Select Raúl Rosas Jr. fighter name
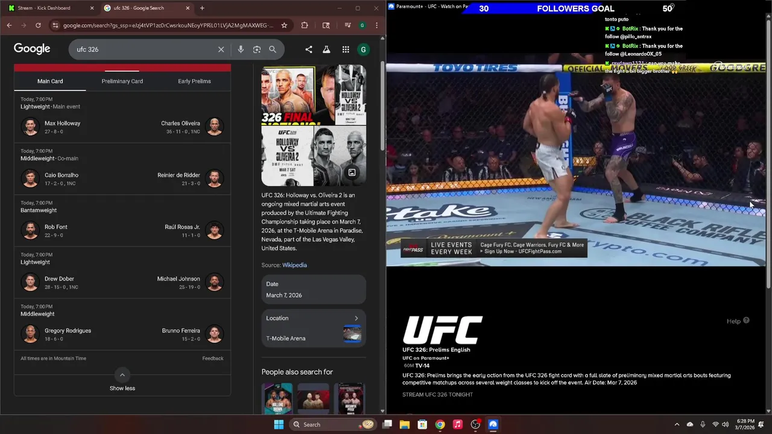The image size is (772, 434). [182, 227]
